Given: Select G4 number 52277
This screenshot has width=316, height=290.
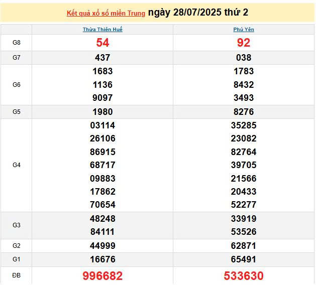Looking at the screenshot, I should click(244, 205).
